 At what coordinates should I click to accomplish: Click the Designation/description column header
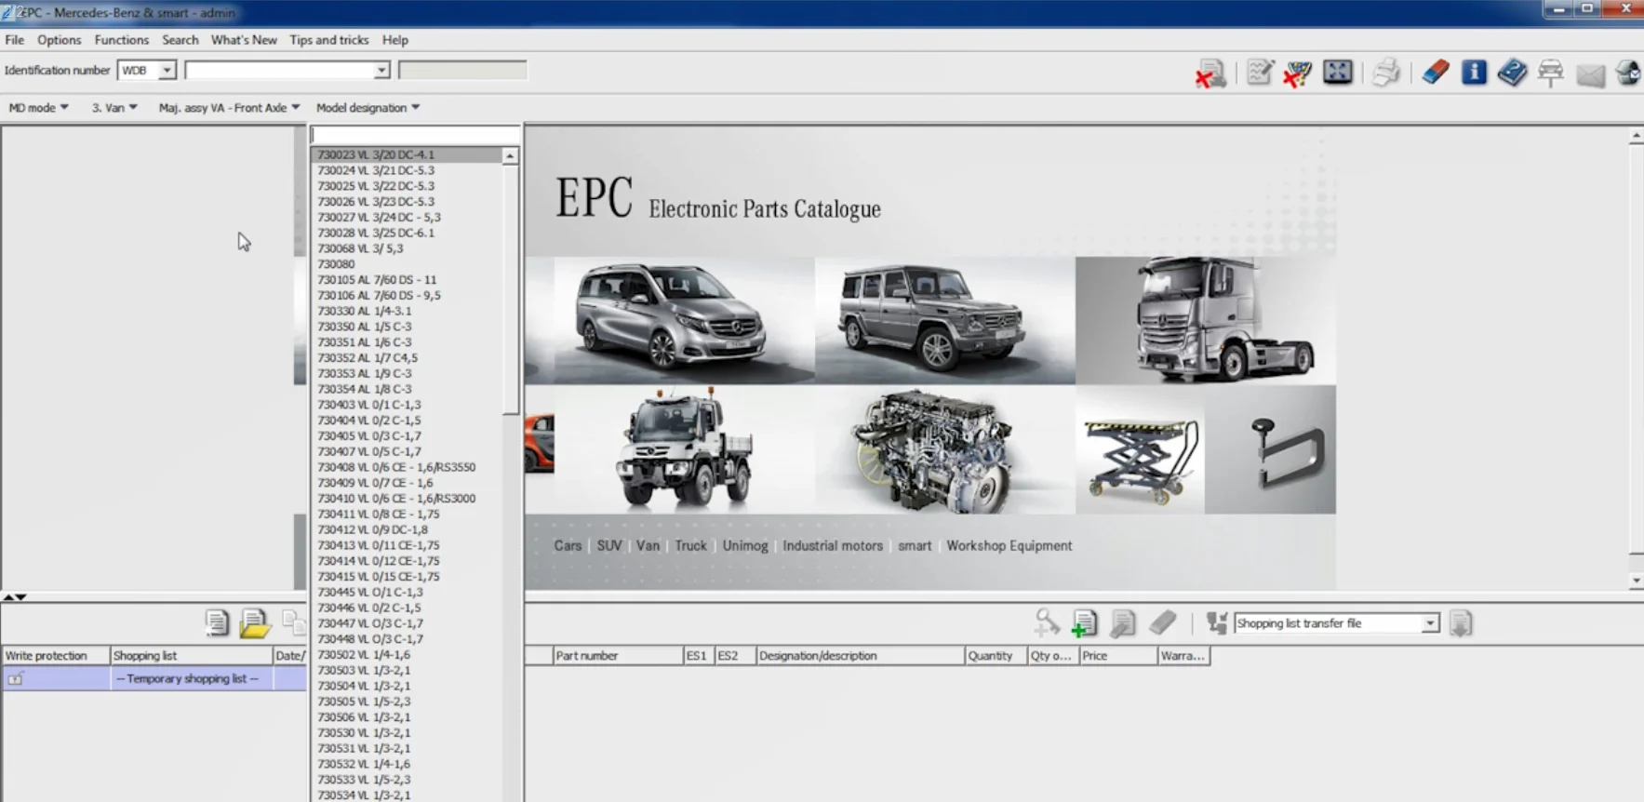861,656
